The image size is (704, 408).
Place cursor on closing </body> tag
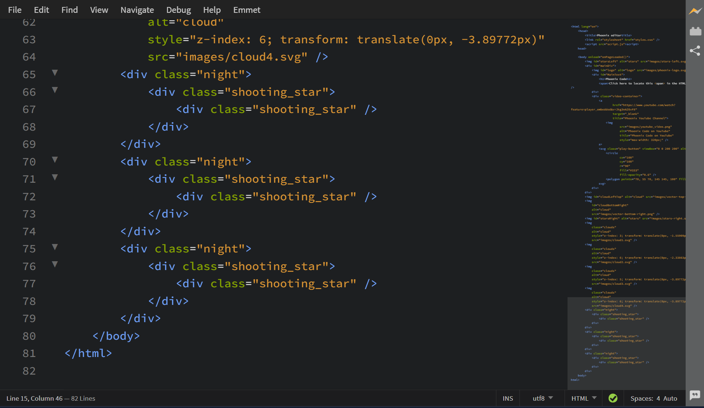click(x=116, y=336)
